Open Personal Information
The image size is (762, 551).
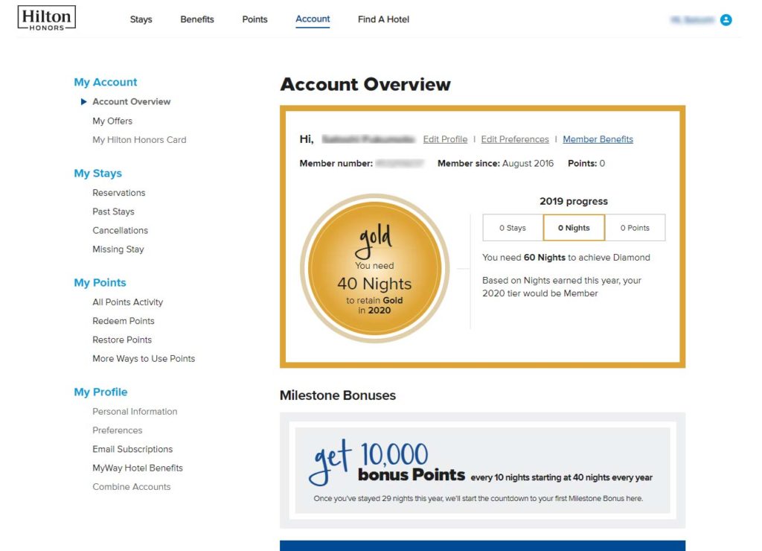(135, 412)
